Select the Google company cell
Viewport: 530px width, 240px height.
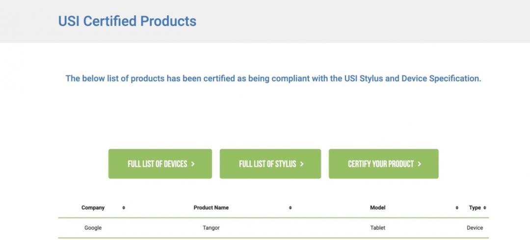click(x=93, y=228)
